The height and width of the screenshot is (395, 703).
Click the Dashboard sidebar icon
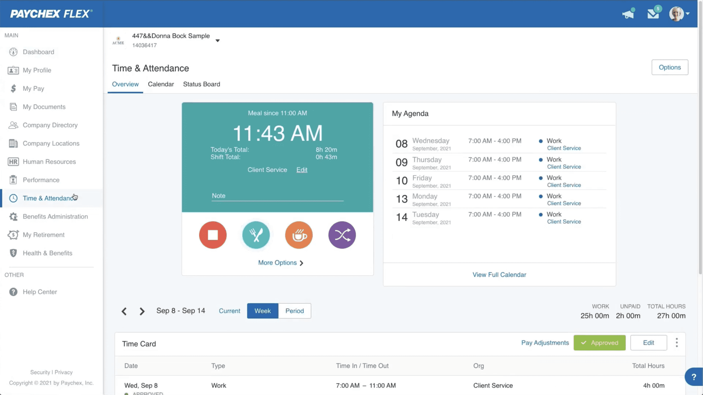click(x=13, y=52)
